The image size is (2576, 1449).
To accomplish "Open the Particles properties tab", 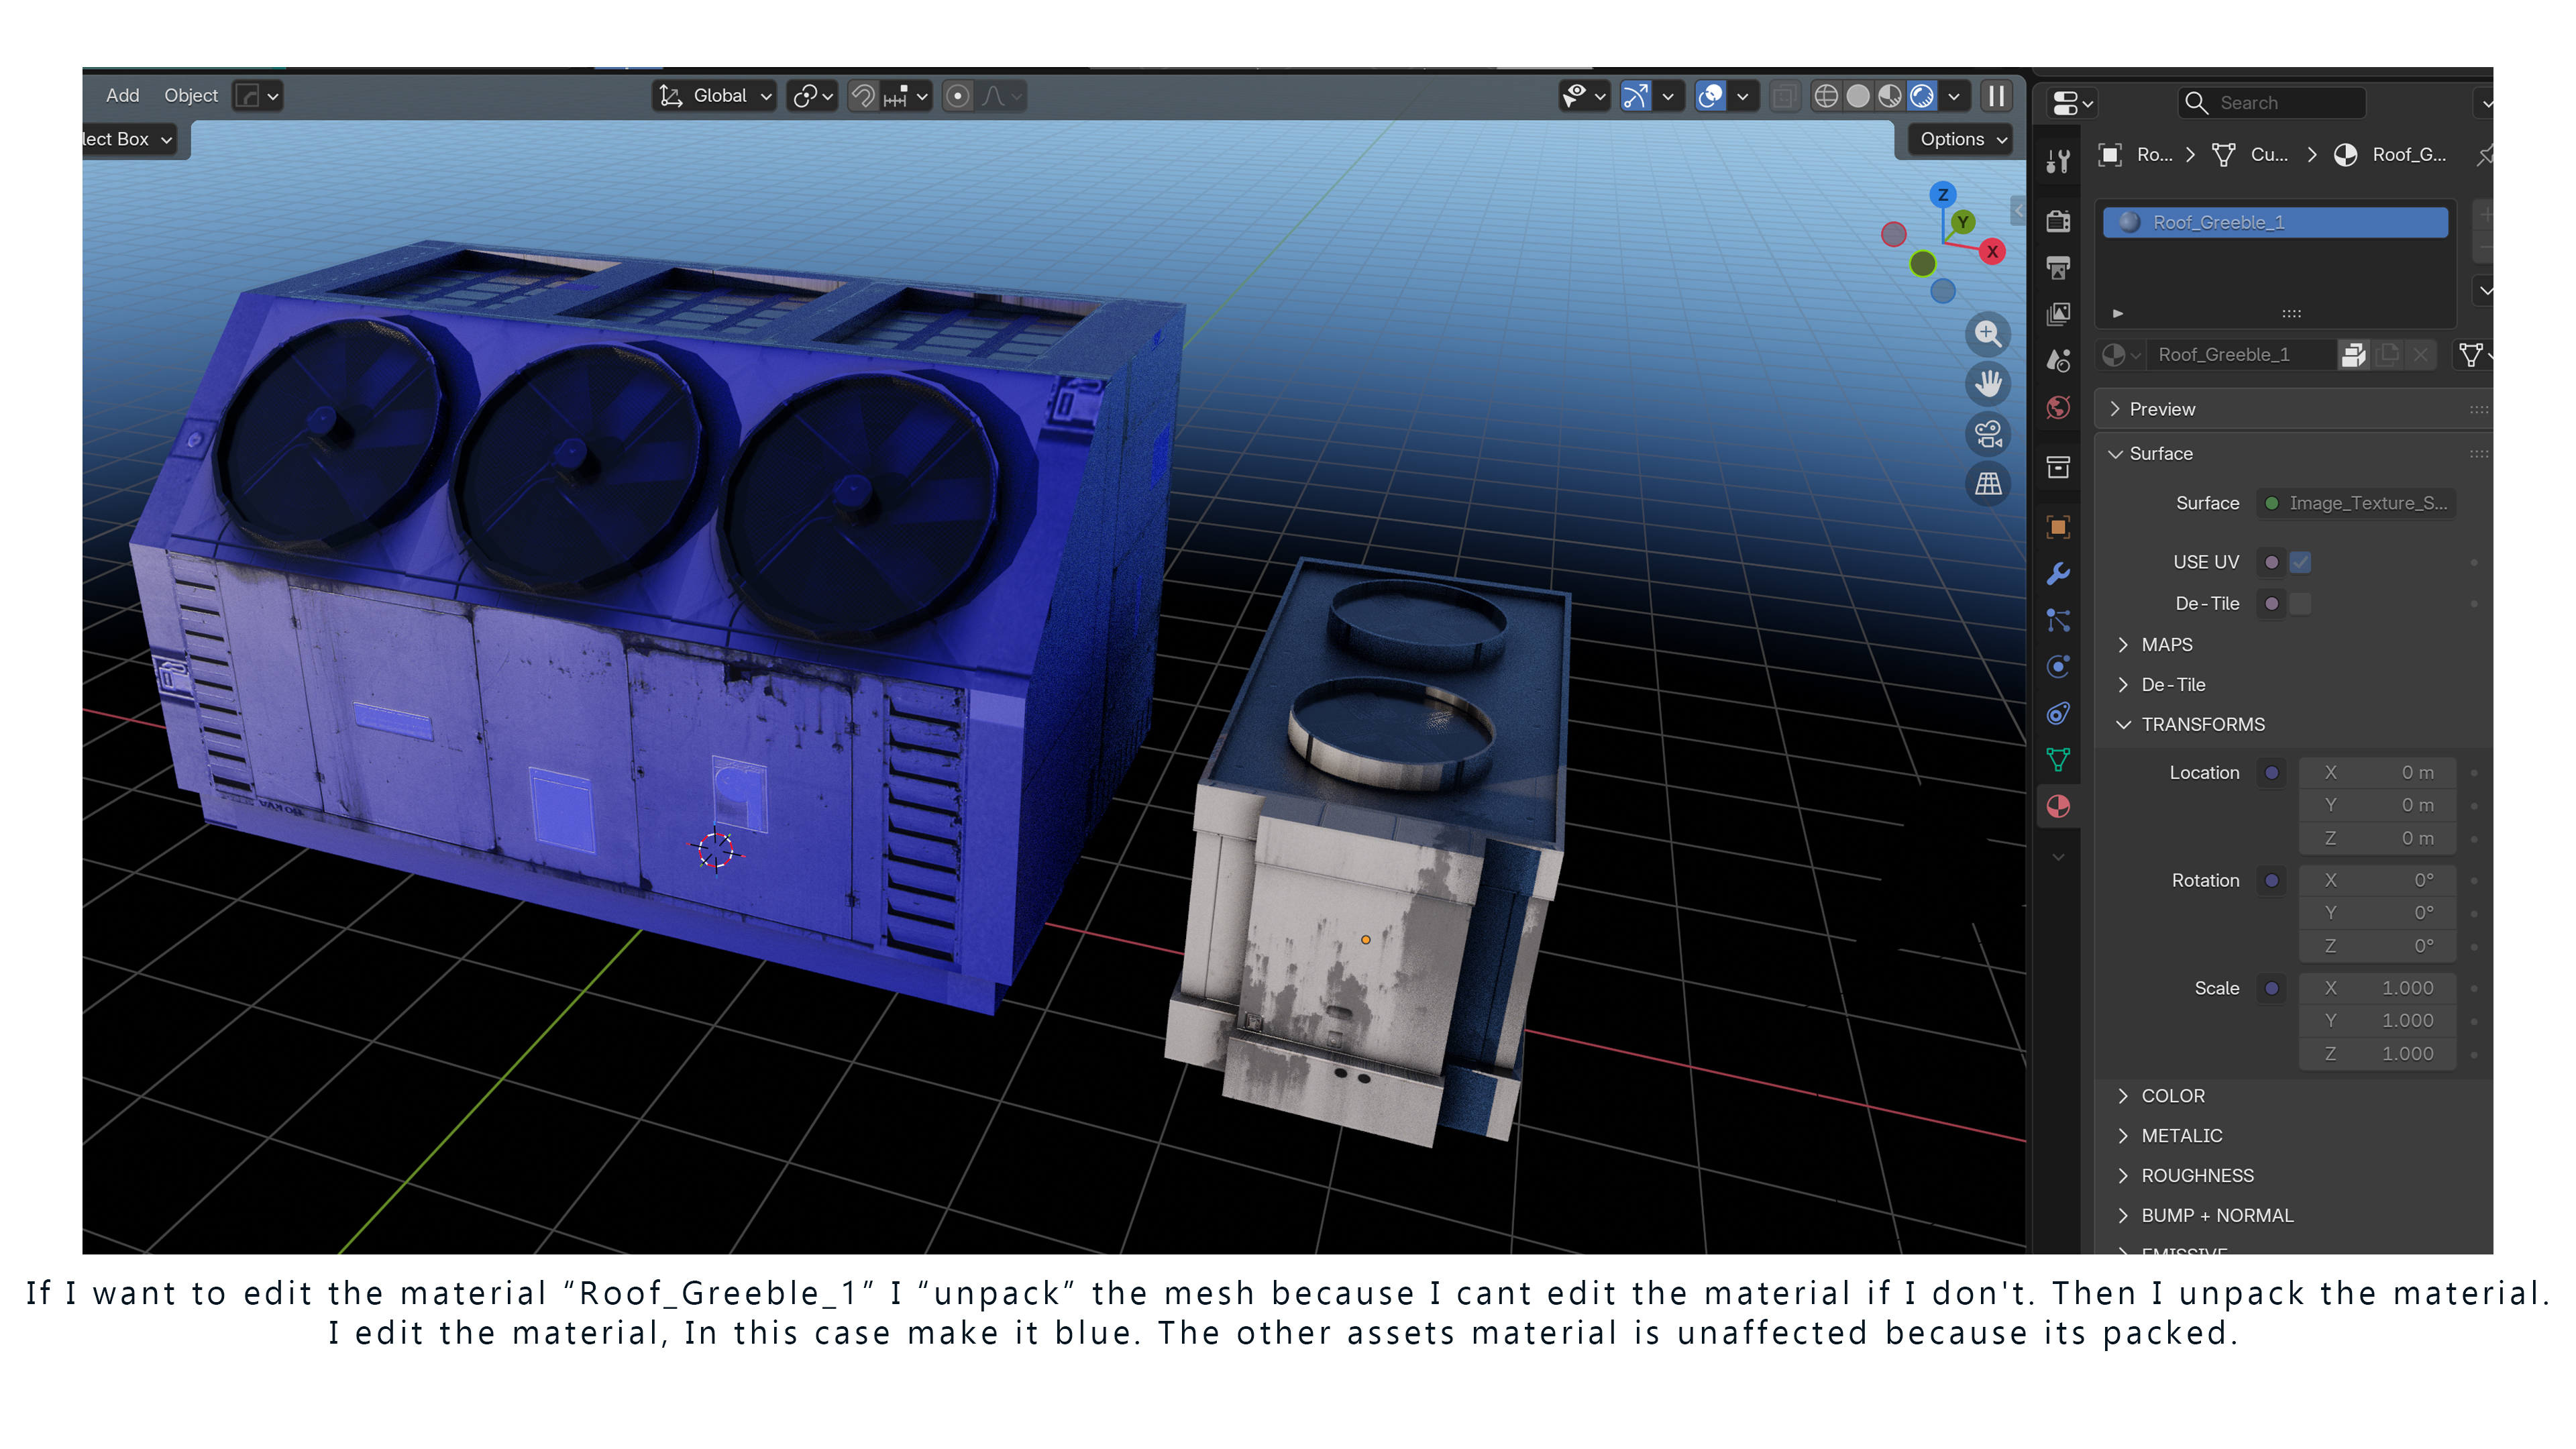I will click(x=2058, y=620).
